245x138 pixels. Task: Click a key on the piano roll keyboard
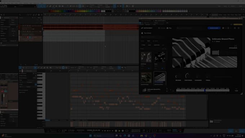(x=41, y=96)
